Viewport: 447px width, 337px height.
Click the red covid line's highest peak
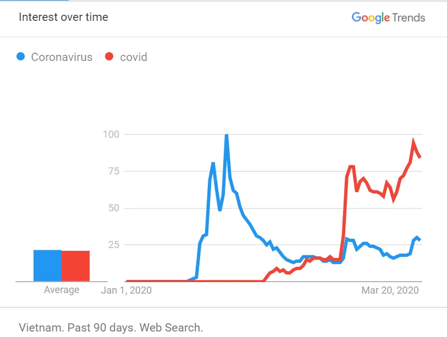click(413, 143)
